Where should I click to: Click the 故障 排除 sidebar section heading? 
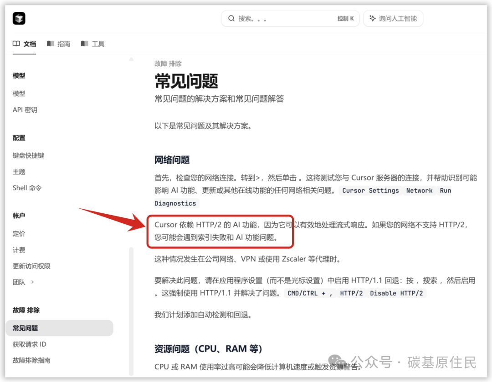tap(26, 310)
